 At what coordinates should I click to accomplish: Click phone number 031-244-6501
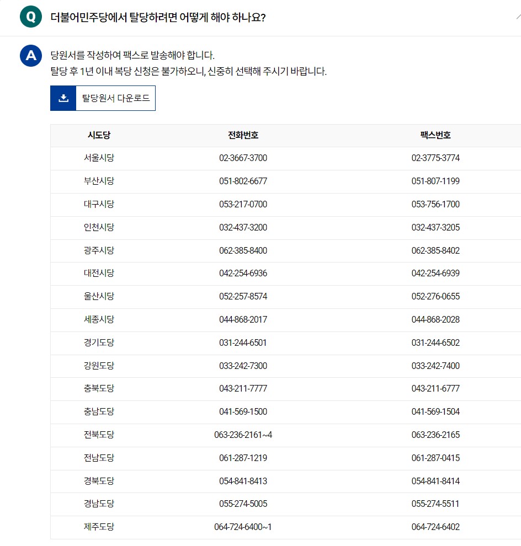point(242,342)
